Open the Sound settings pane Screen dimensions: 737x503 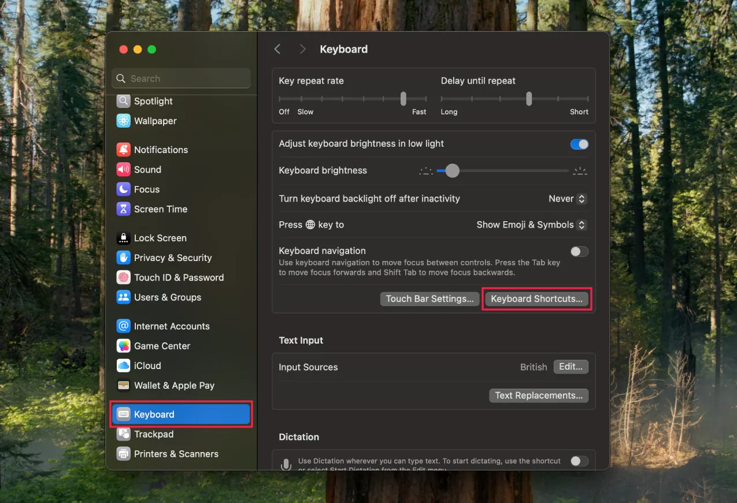coord(181,169)
